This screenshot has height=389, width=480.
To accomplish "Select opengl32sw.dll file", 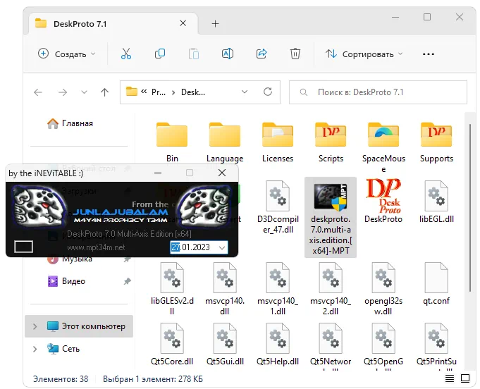I will coord(383,289).
